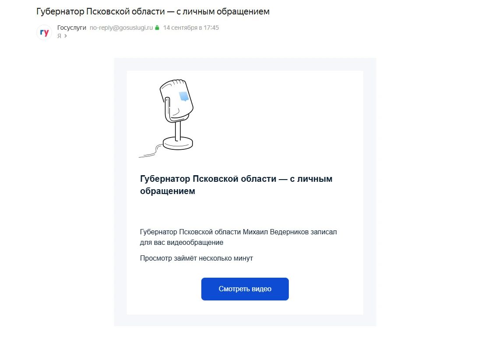The height and width of the screenshot is (339, 484).
Task: Click the microphone head illustration
Action: pyautogui.click(x=176, y=100)
